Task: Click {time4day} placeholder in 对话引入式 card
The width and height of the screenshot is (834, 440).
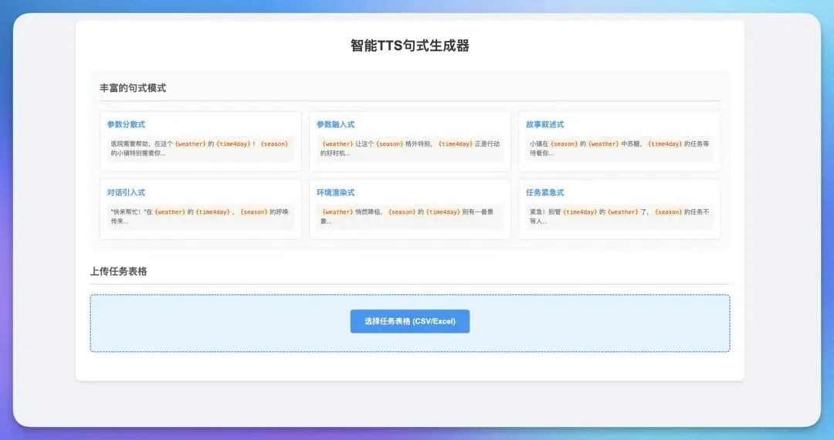Action: [213, 212]
